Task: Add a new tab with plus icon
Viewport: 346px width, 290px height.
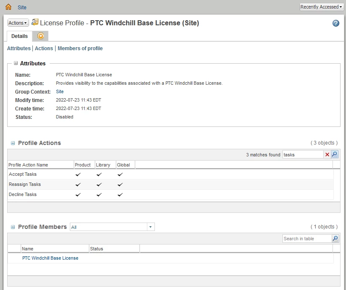Action: (x=40, y=36)
